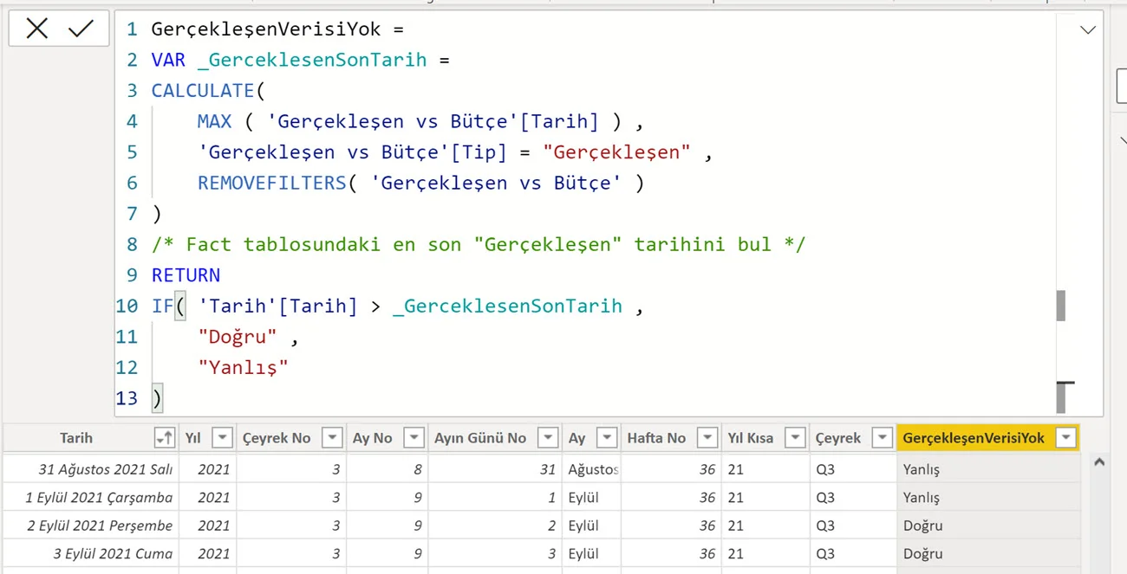Viewport: 1127px width, 574px height.
Task: Select the GerçekleşenVerisiYok column header
Action: coord(973,439)
